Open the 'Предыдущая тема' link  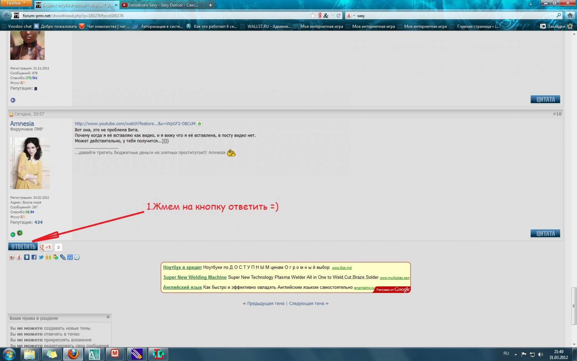pyautogui.click(x=265, y=303)
